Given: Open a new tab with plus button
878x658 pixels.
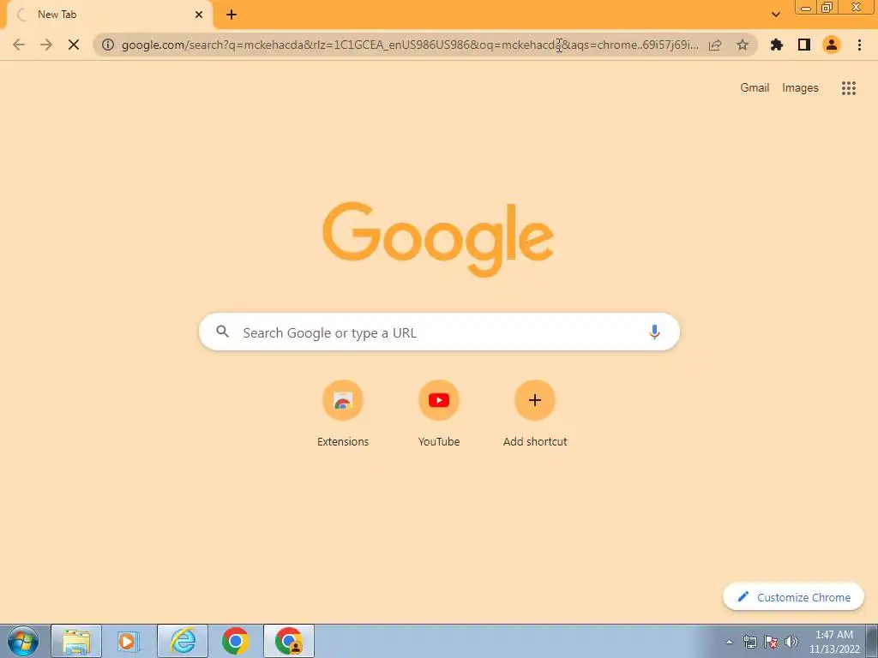Looking at the screenshot, I should [232, 15].
